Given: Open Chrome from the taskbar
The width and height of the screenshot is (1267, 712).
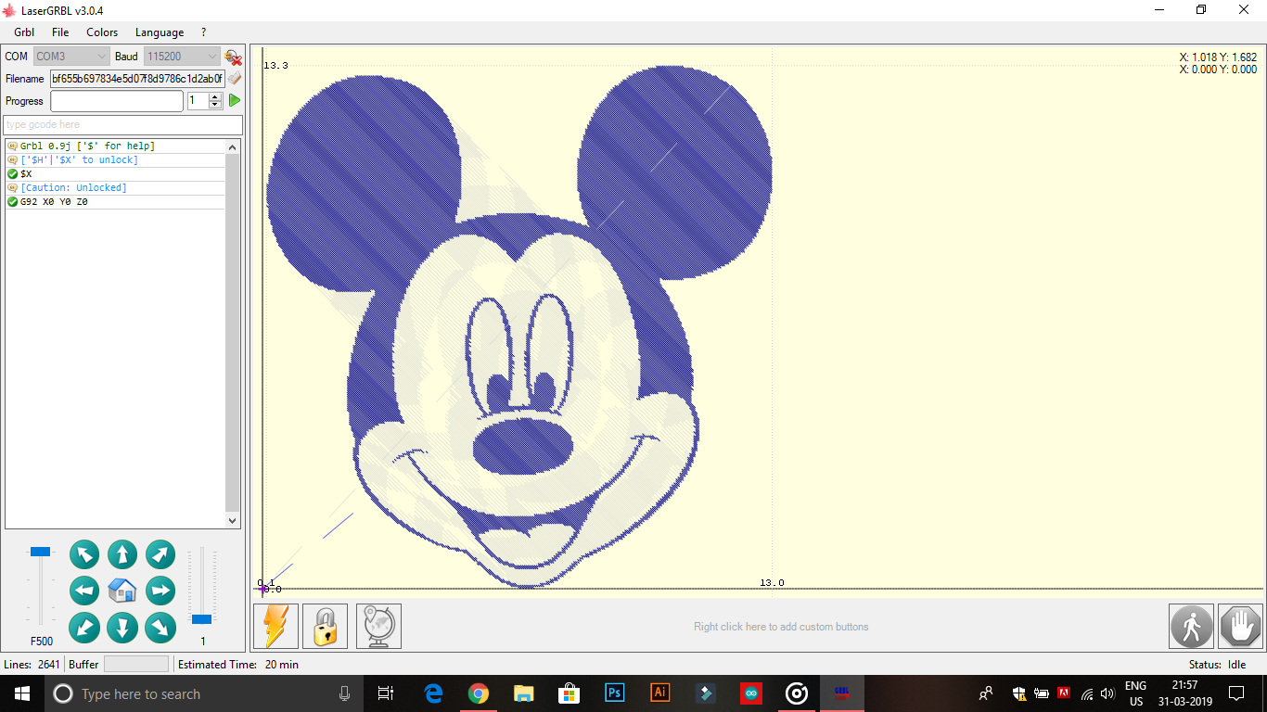Looking at the screenshot, I should [x=479, y=693].
